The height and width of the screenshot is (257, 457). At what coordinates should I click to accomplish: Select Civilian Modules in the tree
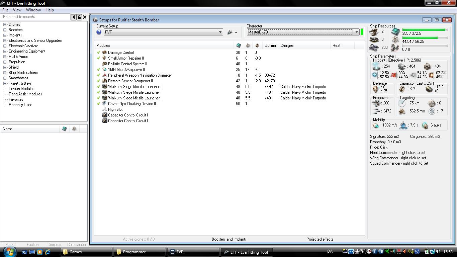click(21, 89)
